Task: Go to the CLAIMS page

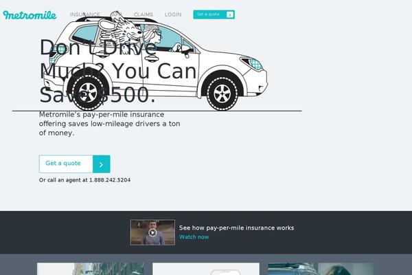Action: 144,14
